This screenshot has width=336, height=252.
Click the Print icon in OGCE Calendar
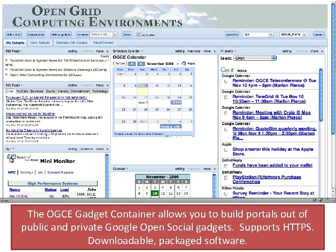pos(184,63)
